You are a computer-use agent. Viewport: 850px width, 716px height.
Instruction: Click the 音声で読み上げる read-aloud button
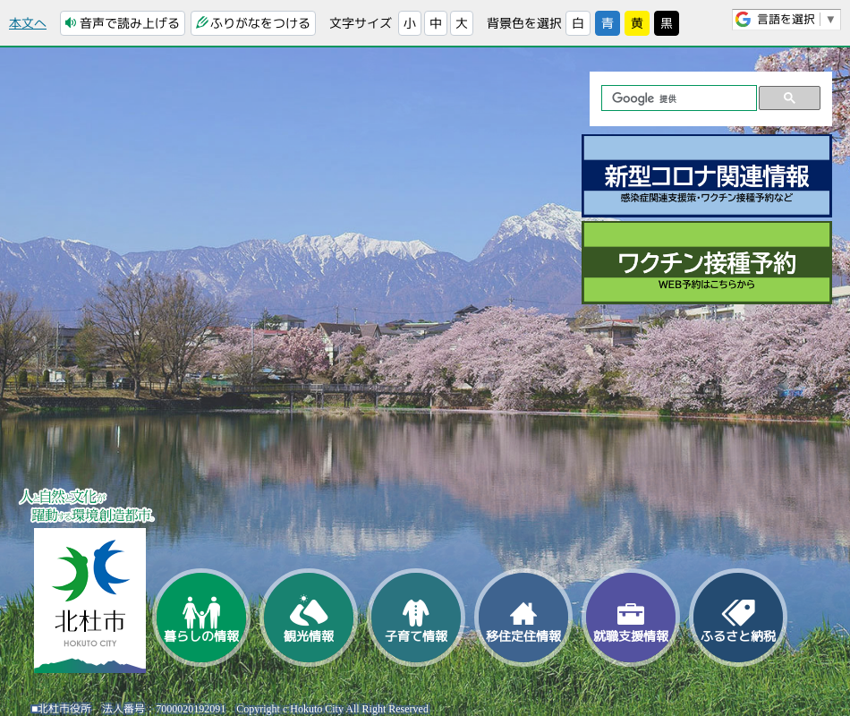[x=123, y=23]
